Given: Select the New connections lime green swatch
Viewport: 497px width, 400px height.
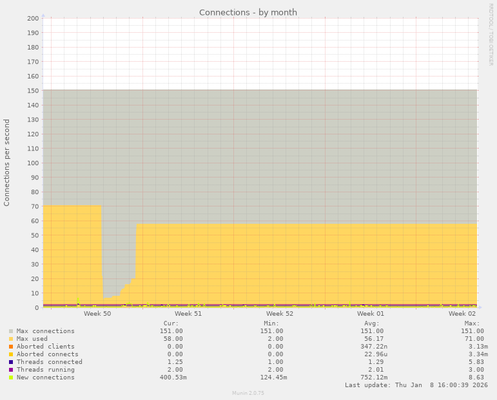Looking at the screenshot, I should coord(11,377).
